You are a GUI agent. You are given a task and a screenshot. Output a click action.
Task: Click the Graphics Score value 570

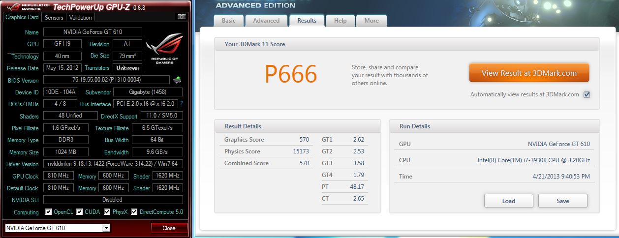pyautogui.click(x=304, y=140)
